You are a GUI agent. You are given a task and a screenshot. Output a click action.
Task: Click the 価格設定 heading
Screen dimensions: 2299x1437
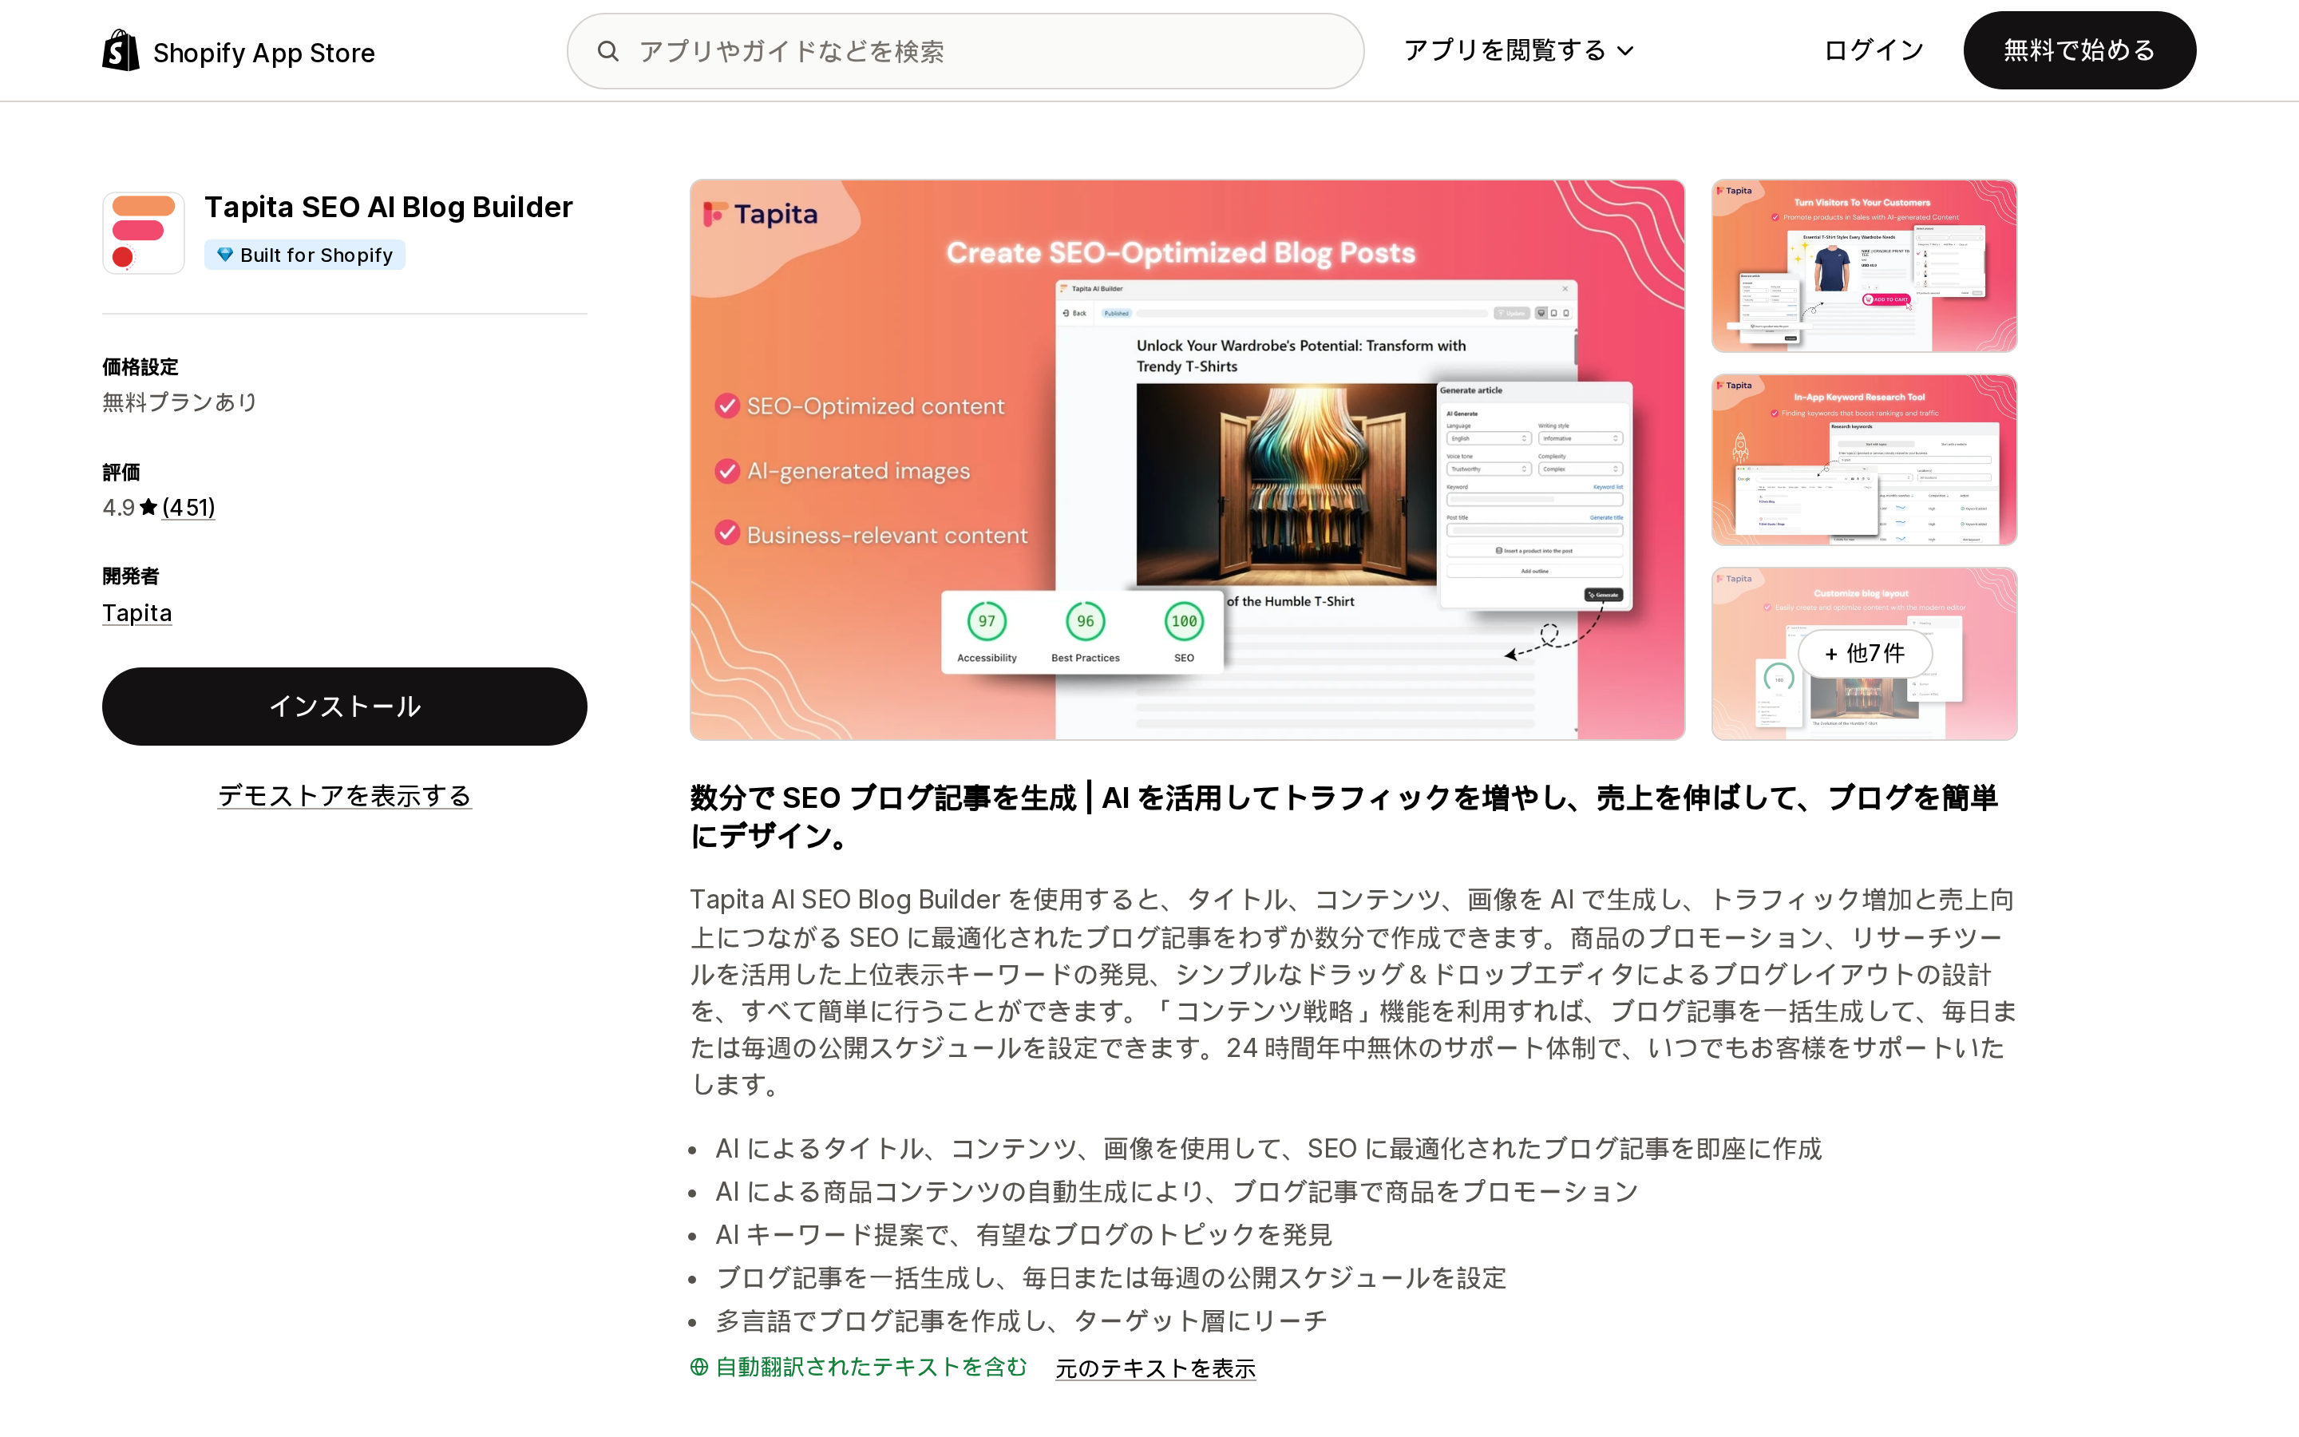[x=140, y=367]
